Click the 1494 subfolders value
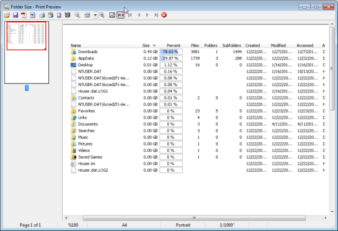 pos(237,52)
